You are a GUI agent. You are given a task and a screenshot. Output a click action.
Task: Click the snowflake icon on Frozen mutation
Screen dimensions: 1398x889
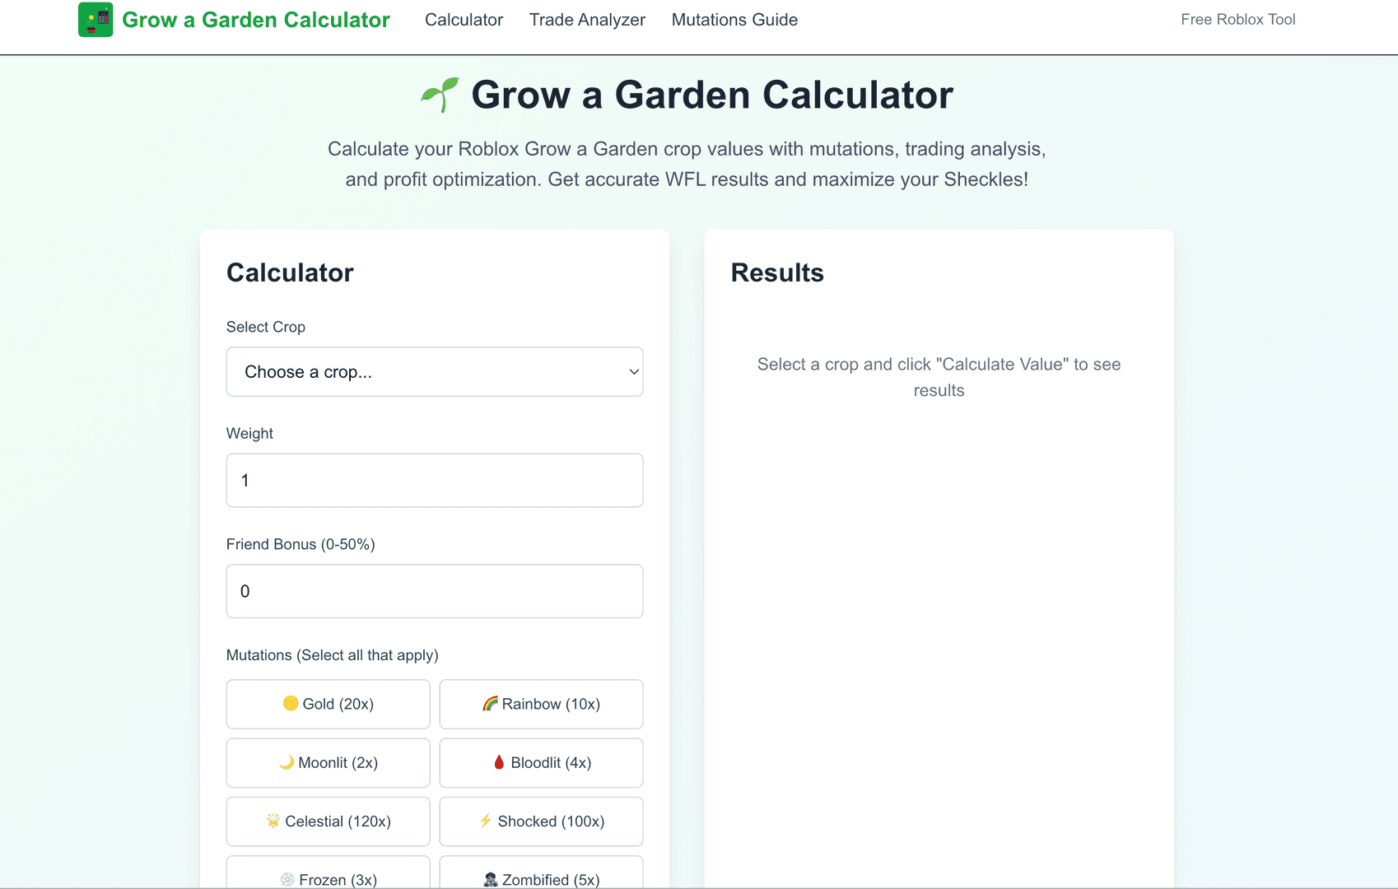click(x=286, y=879)
